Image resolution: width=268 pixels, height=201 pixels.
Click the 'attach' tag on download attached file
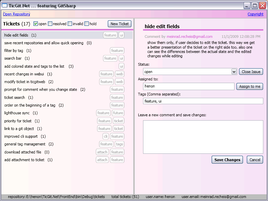102,152
